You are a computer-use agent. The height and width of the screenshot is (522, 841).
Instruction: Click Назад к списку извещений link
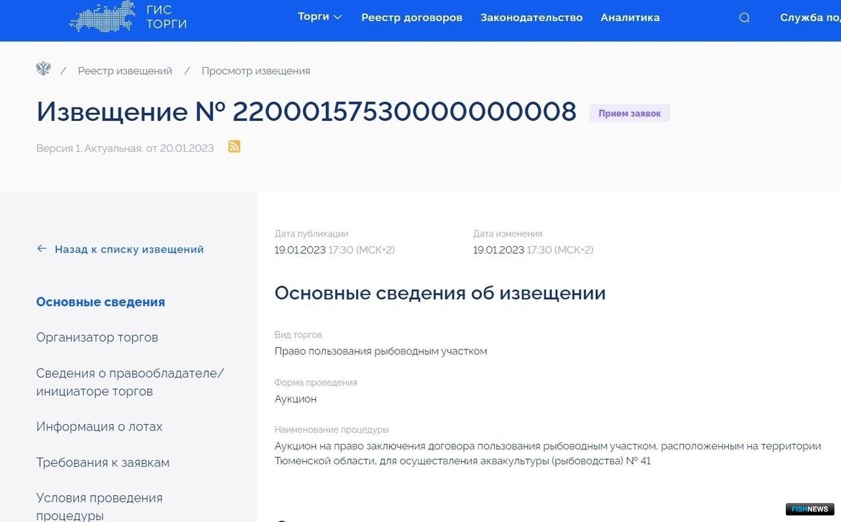click(129, 250)
